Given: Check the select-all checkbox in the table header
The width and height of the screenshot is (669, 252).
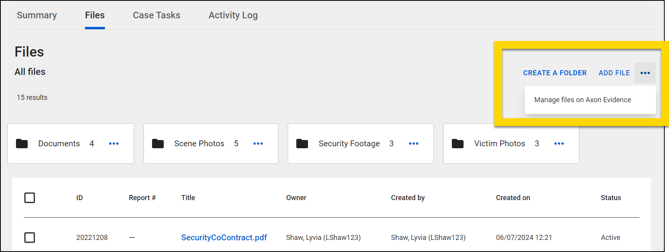Looking at the screenshot, I should 30,198.
